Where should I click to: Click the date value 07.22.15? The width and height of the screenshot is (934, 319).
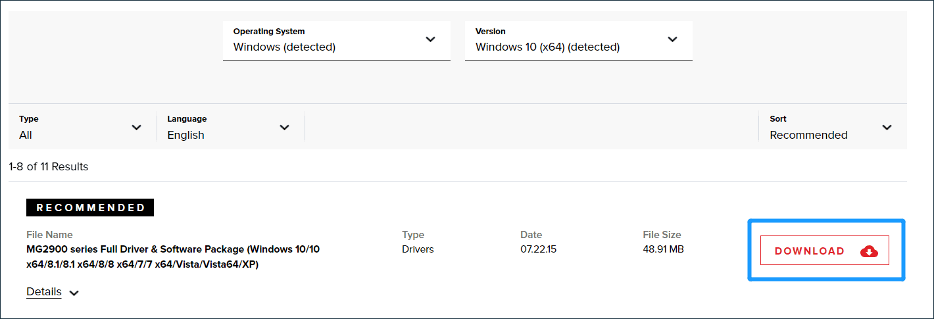(x=539, y=249)
